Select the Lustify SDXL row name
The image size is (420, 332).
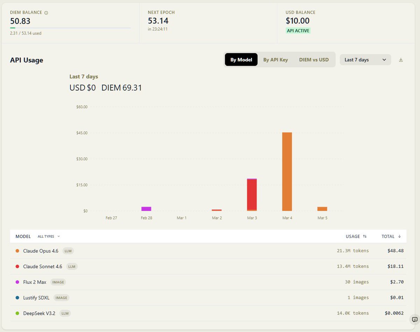click(x=36, y=298)
